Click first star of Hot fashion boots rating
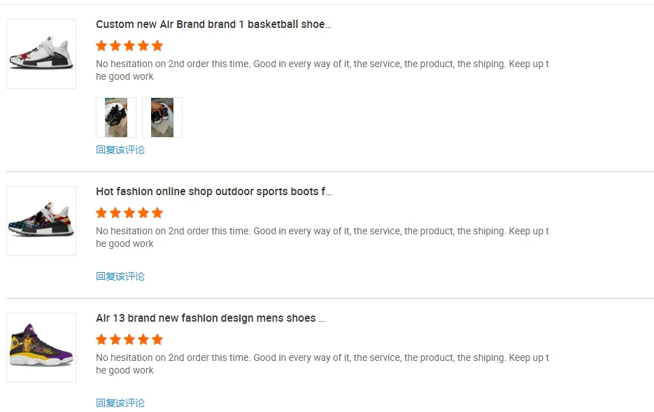This screenshot has width=654, height=412. tap(101, 213)
